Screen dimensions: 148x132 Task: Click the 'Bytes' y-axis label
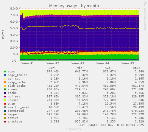pyautogui.click(x=3, y=34)
